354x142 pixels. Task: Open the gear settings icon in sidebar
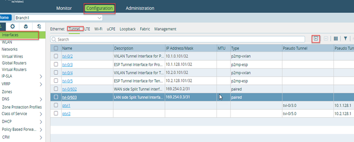point(13,26)
